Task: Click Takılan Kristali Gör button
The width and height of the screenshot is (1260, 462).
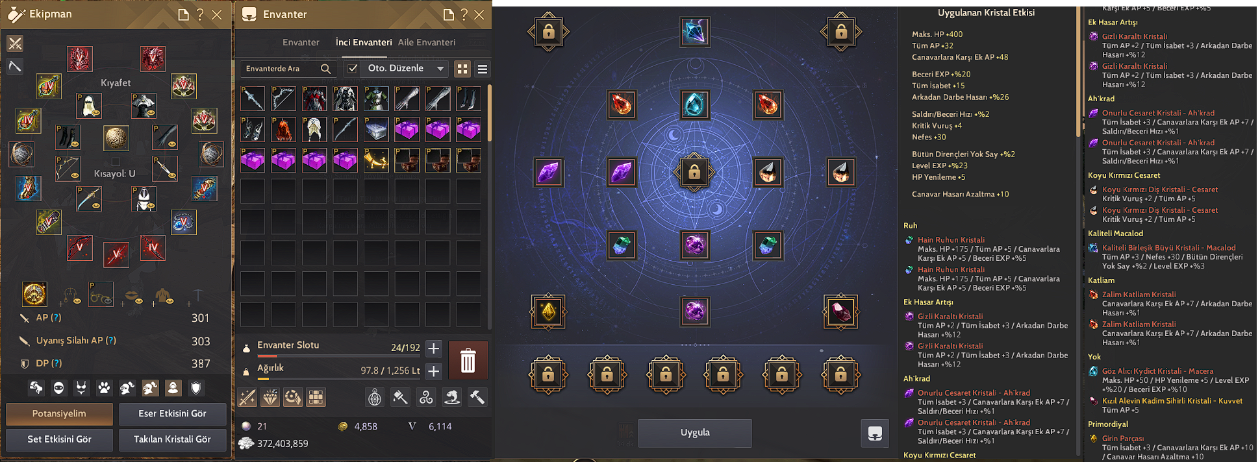Action: [172, 439]
